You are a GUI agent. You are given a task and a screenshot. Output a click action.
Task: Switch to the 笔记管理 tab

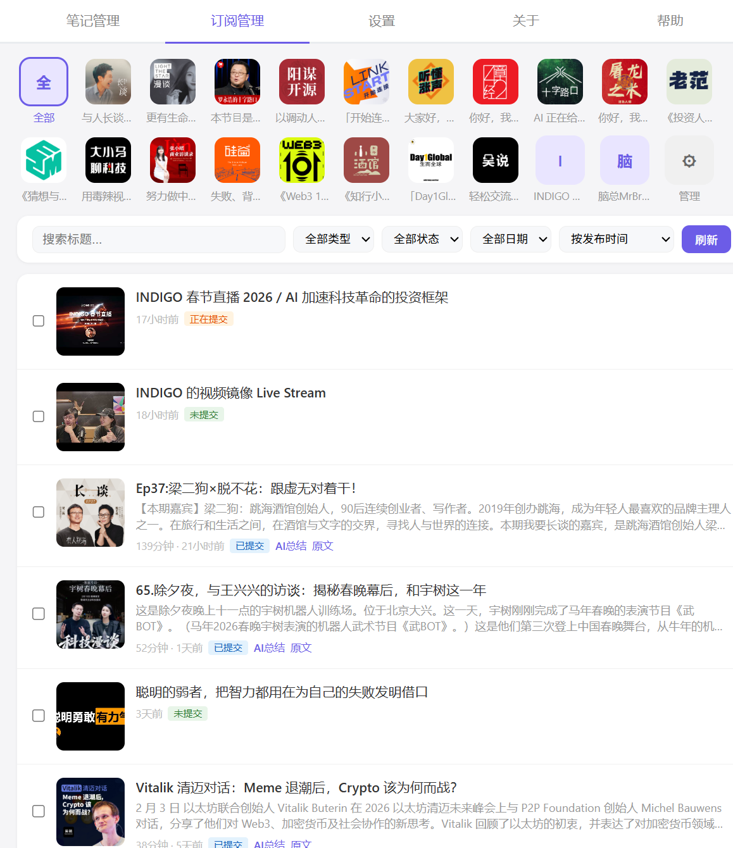92,20
